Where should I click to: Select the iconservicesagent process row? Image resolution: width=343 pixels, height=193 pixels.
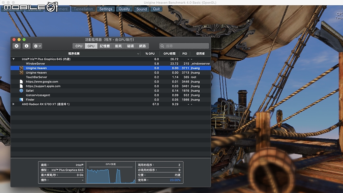[111, 95]
